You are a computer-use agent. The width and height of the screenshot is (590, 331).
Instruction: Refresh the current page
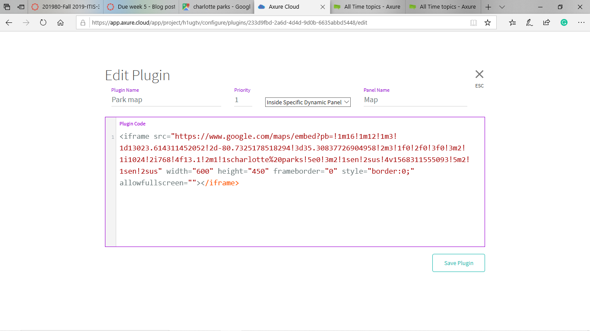pos(43,23)
